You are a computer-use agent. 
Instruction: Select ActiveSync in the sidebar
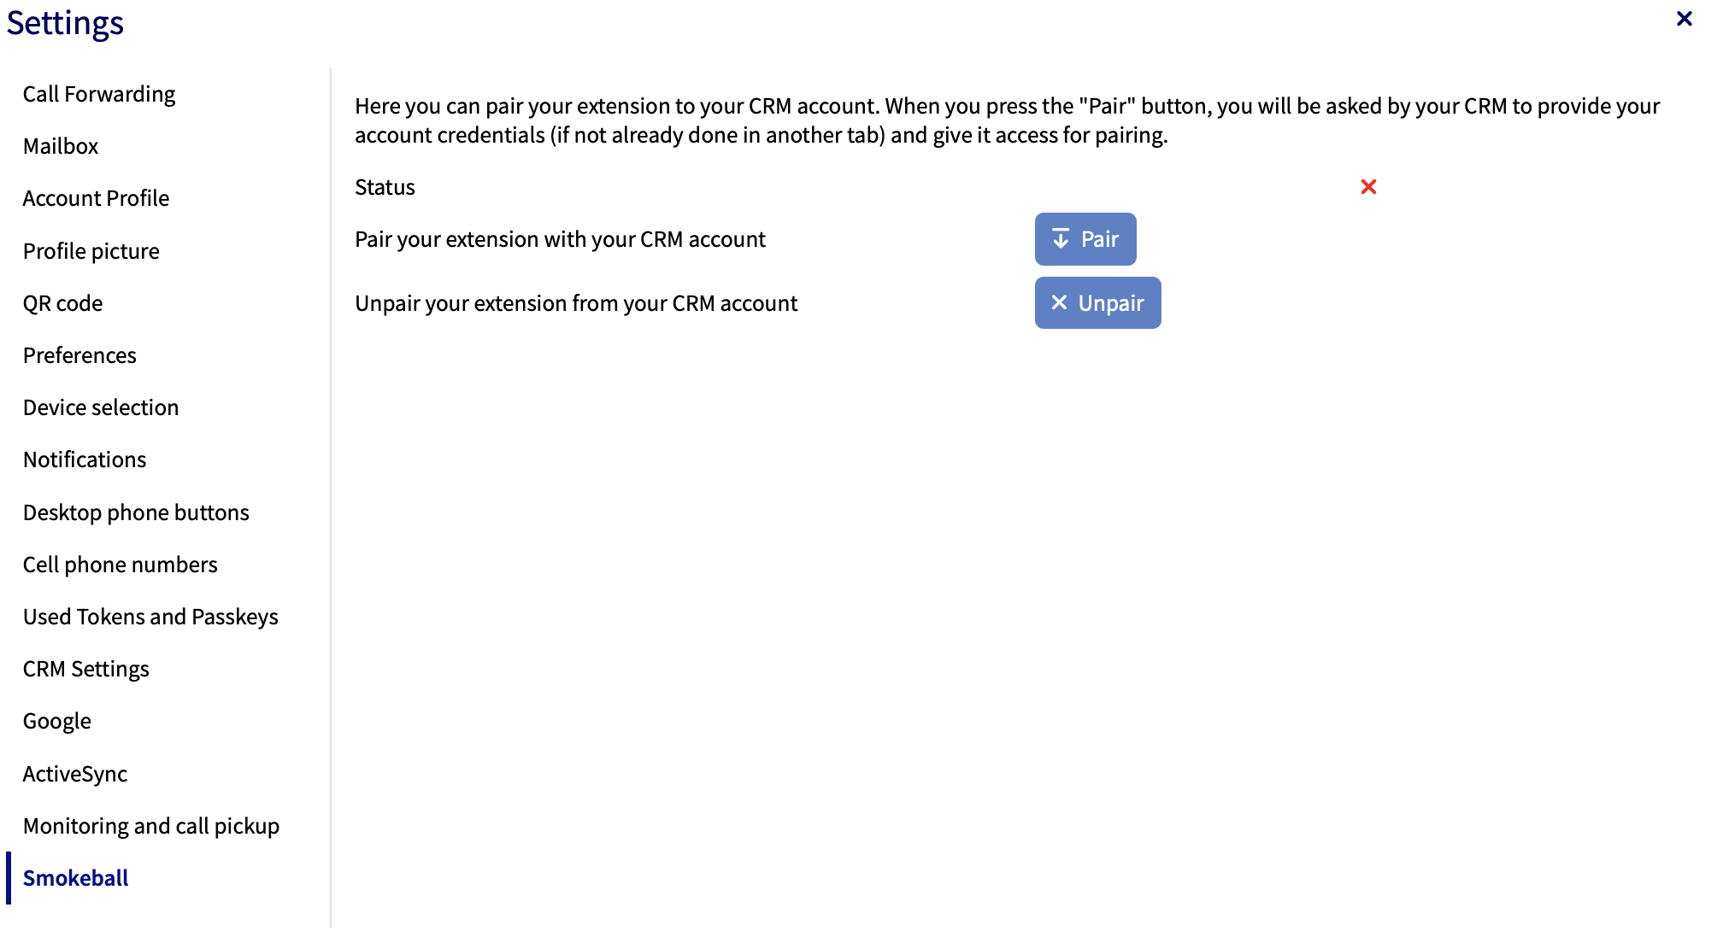tap(75, 774)
